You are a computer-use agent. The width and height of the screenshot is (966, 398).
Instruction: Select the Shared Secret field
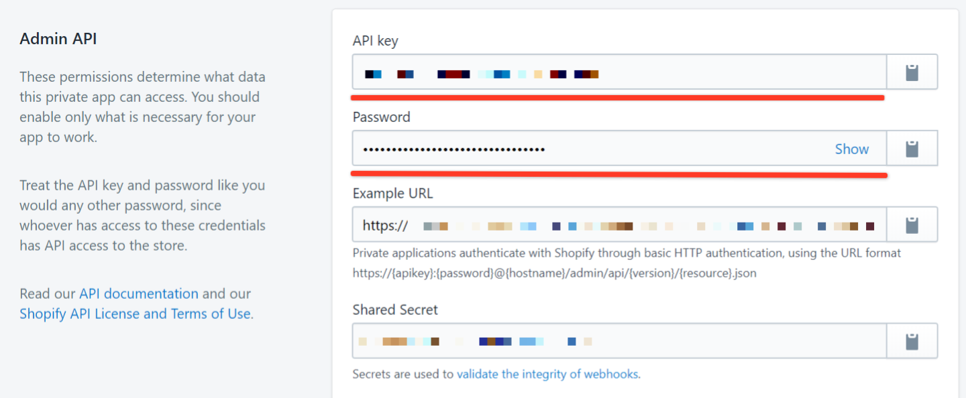pyautogui.click(x=620, y=341)
